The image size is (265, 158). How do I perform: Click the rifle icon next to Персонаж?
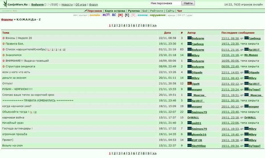click(x=85, y=11)
